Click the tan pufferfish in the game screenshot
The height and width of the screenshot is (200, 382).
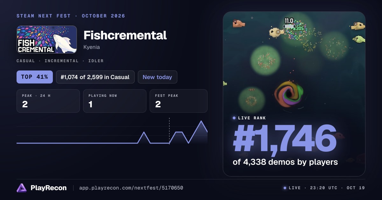pos(277,32)
